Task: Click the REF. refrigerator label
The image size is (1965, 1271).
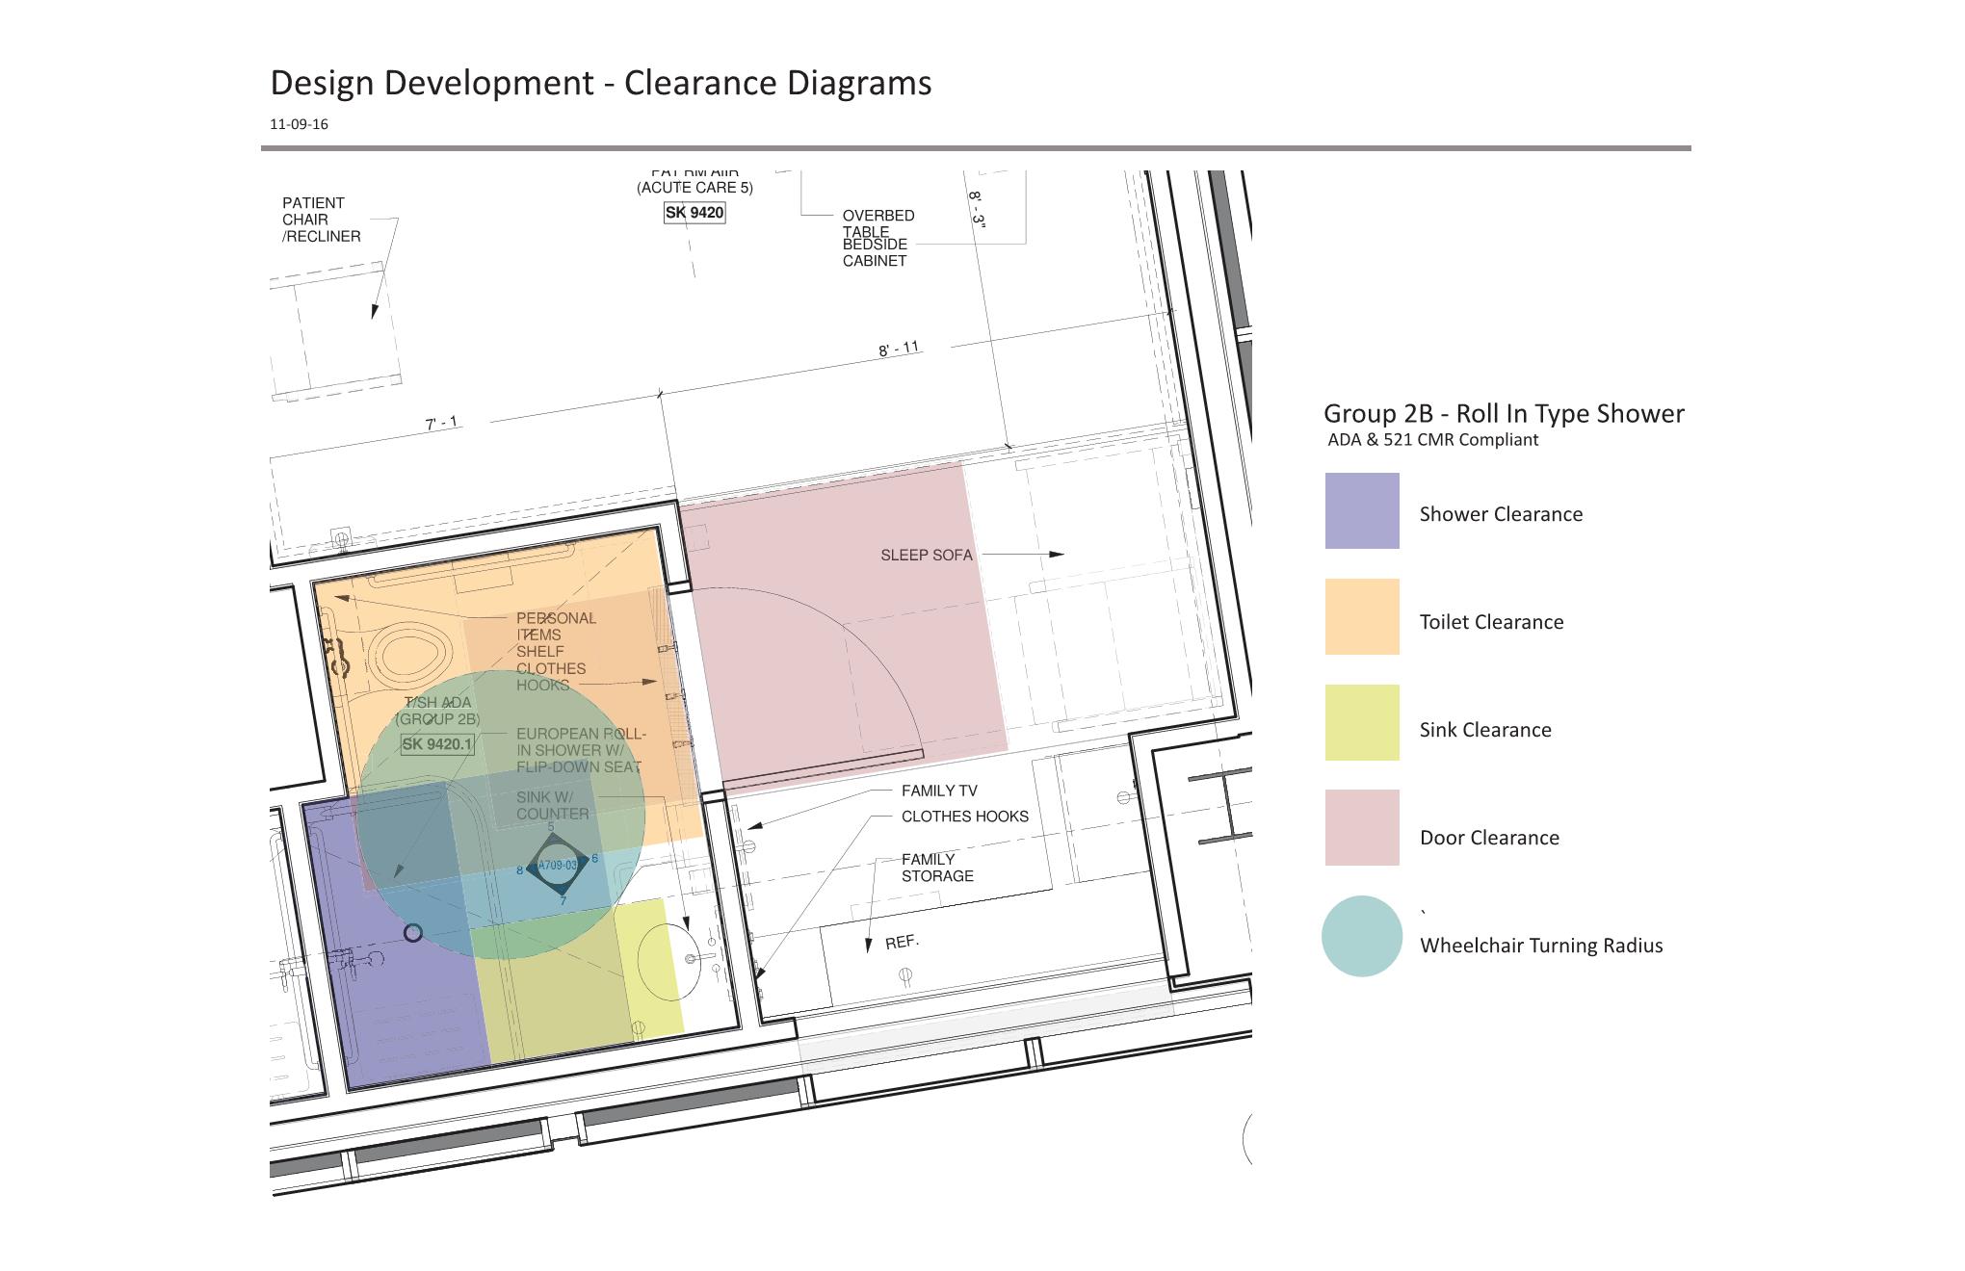Action: click(903, 942)
